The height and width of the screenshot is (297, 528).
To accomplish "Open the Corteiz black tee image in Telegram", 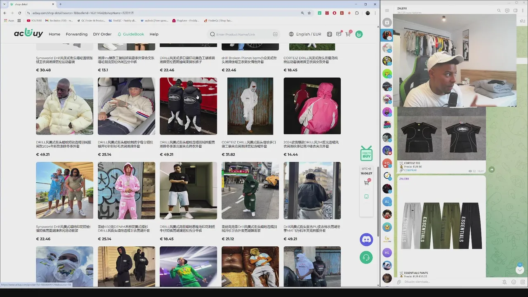I will coord(441,134).
